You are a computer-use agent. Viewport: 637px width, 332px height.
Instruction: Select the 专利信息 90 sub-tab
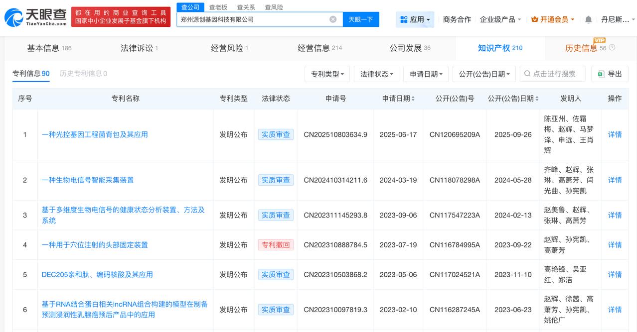[31, 74]
